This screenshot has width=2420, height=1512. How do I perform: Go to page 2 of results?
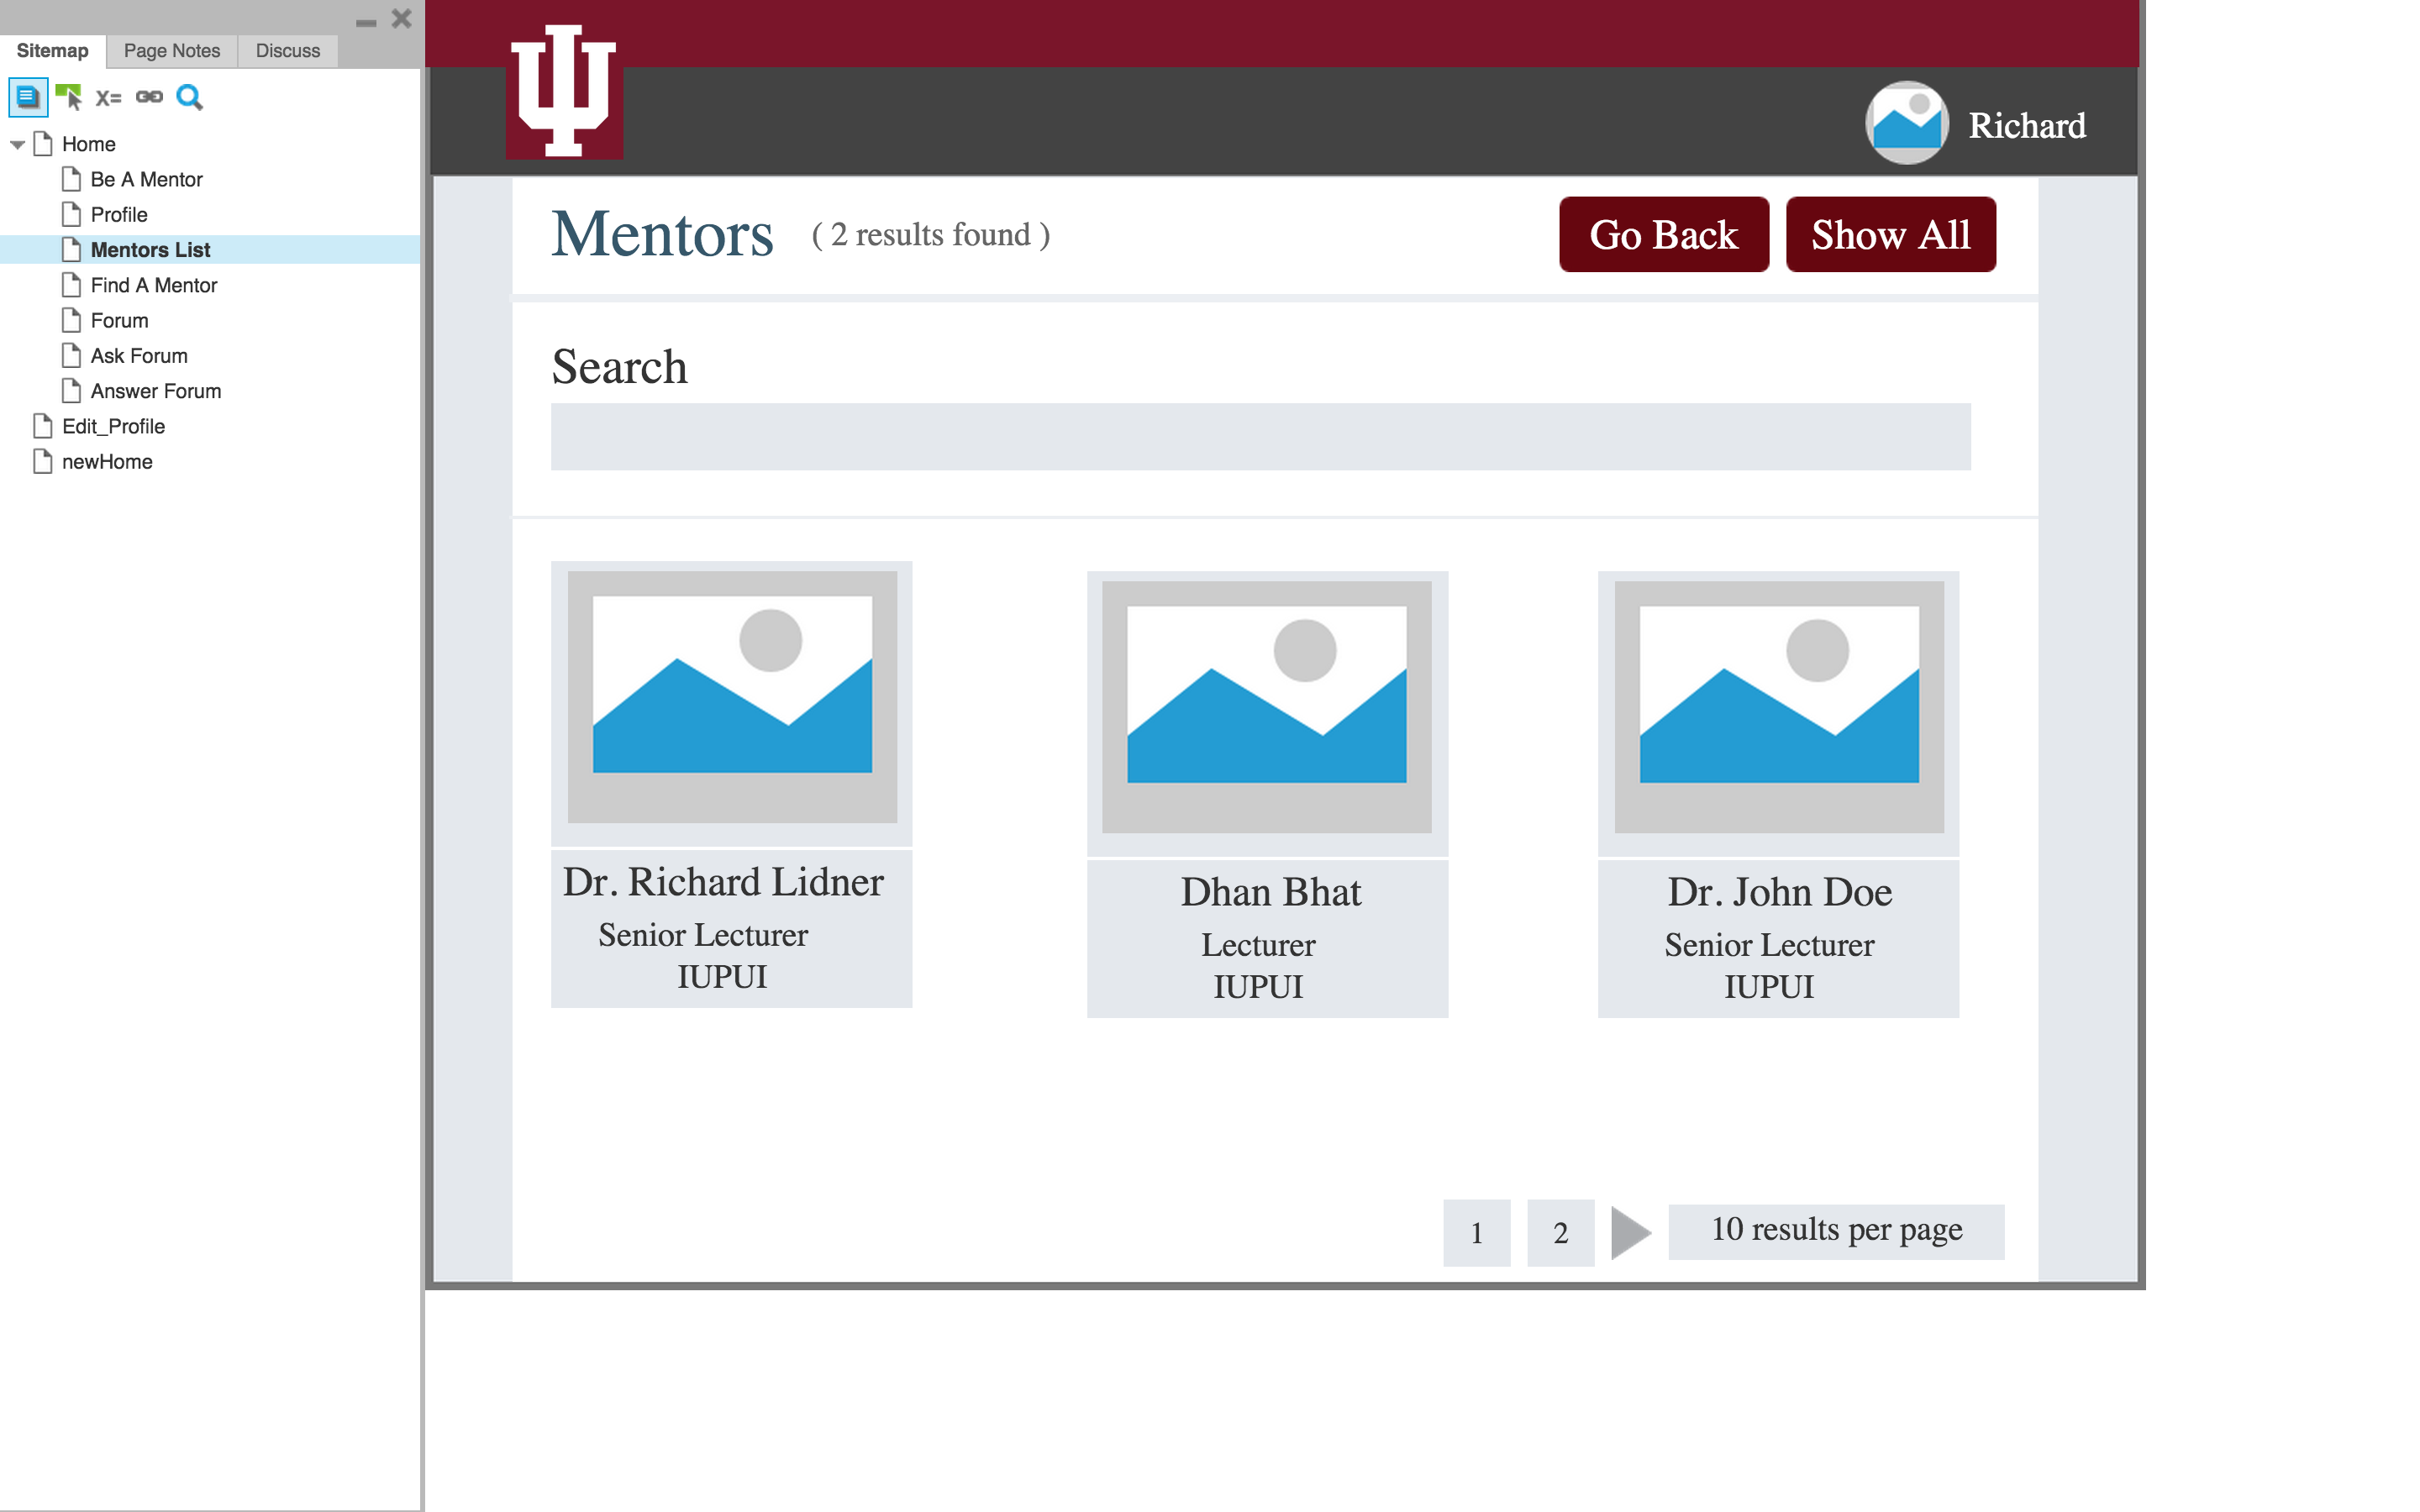(x=1560, y=1232)
